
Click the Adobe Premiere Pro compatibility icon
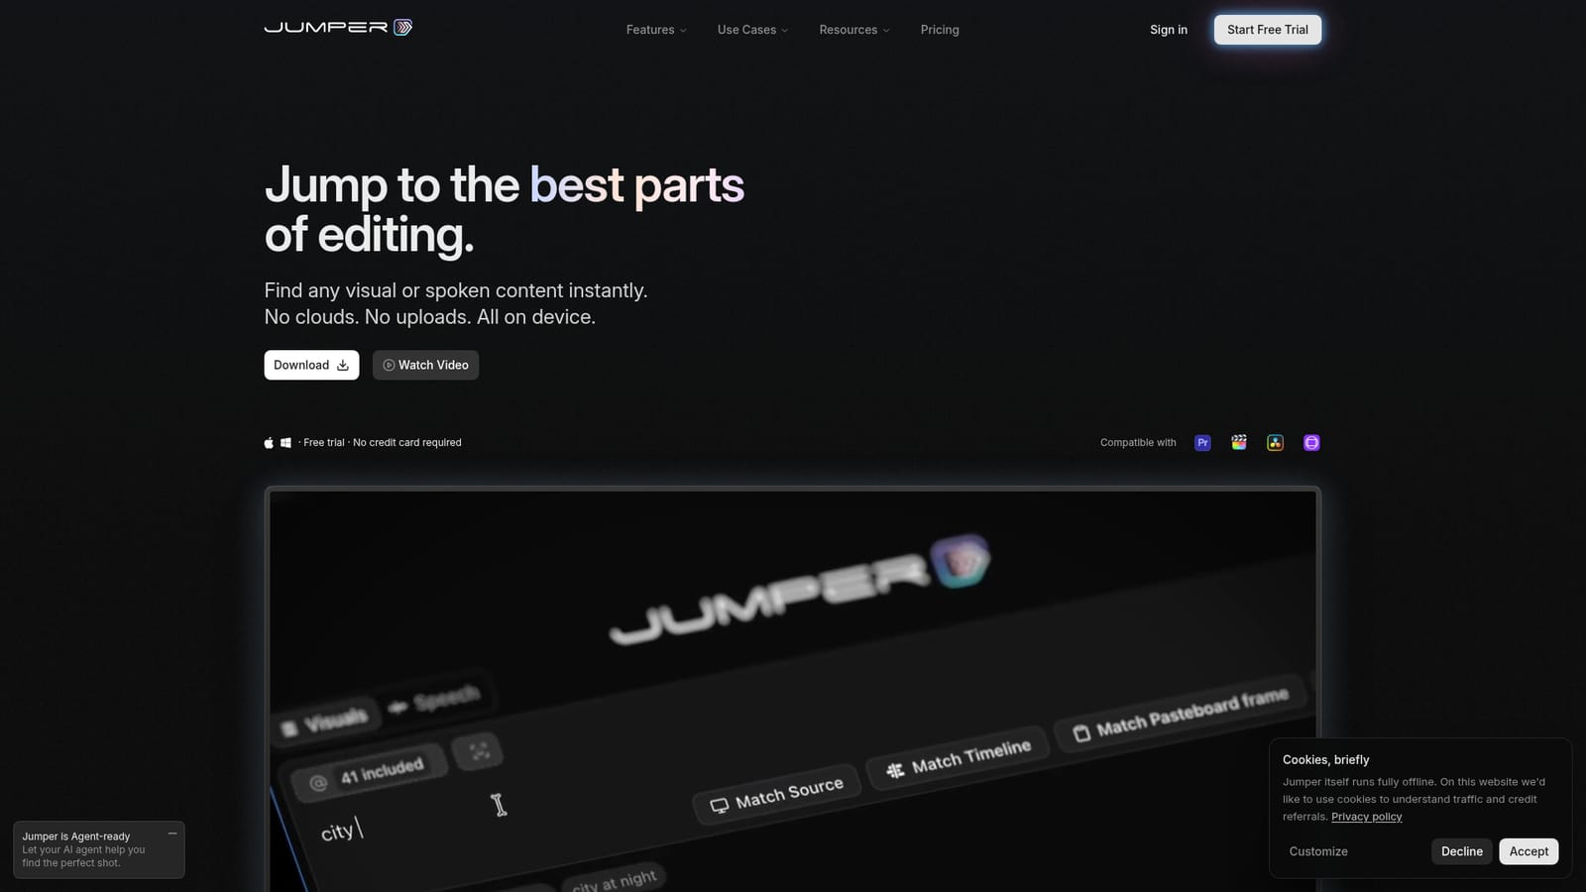pyautogui.click(x=1202, y=443)
